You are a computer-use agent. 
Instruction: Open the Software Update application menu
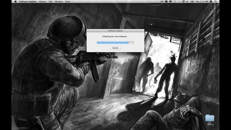(28, 1)
